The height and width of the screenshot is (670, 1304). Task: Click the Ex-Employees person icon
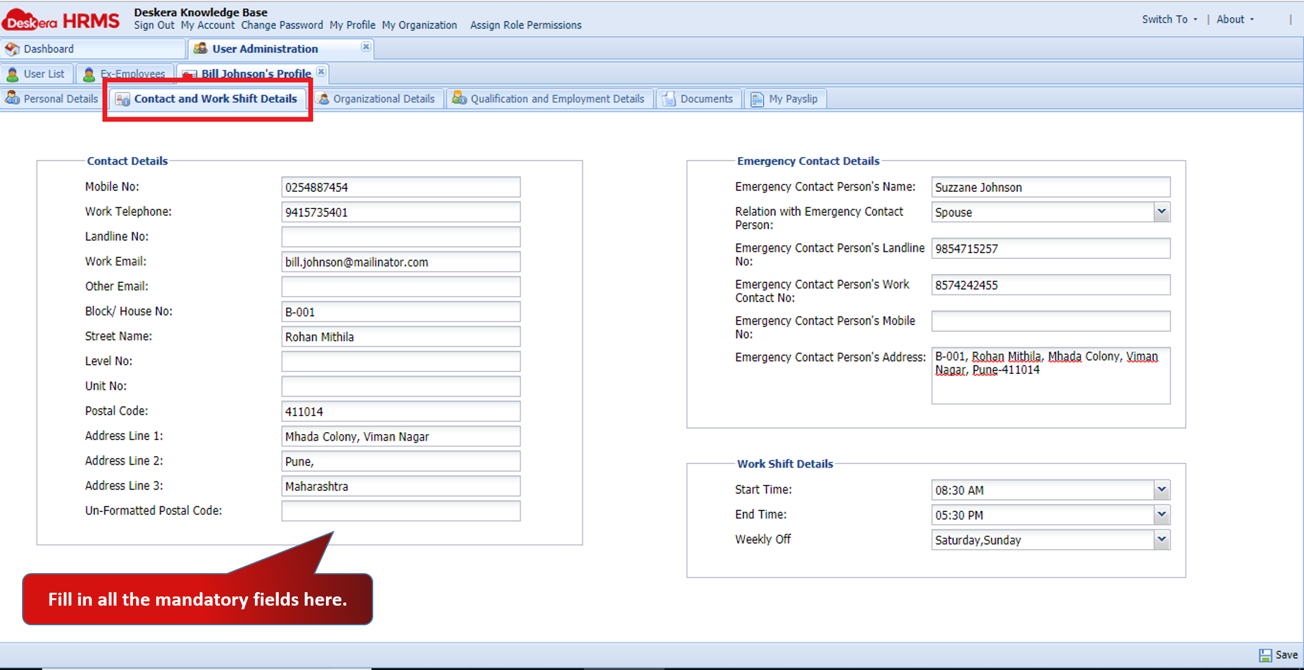[89, 74]
